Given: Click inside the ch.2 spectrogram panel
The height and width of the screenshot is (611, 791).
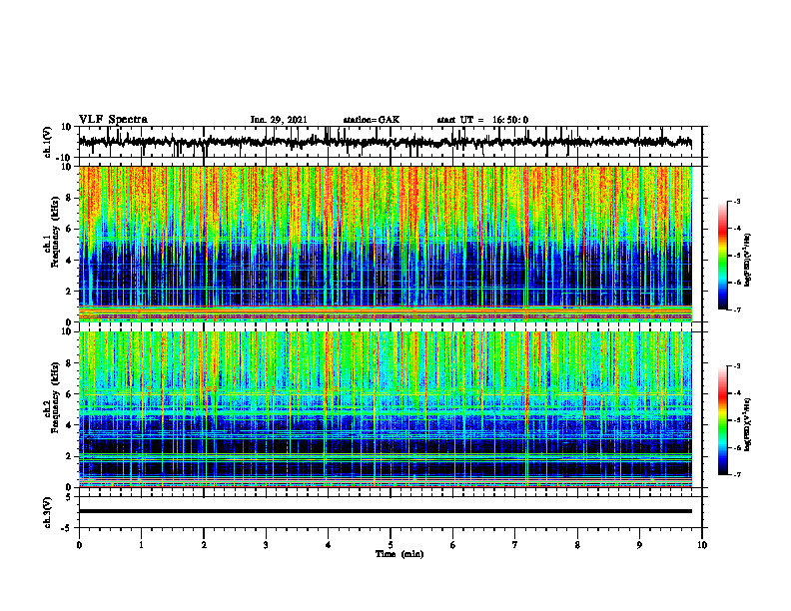Looking at the screenshot, I should (385, 409).
